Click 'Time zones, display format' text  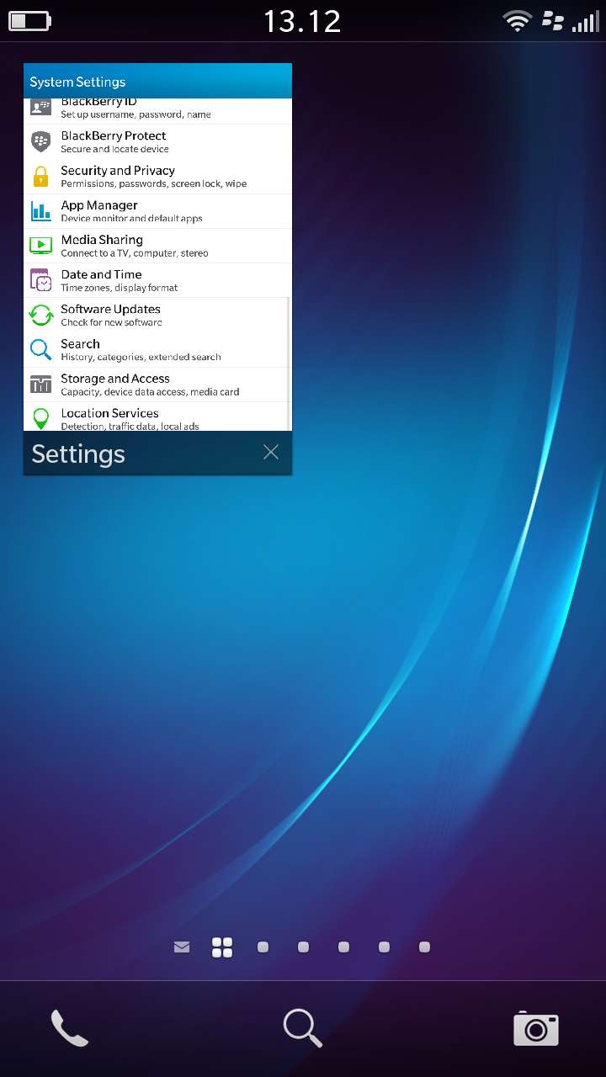tap(120, 288)
